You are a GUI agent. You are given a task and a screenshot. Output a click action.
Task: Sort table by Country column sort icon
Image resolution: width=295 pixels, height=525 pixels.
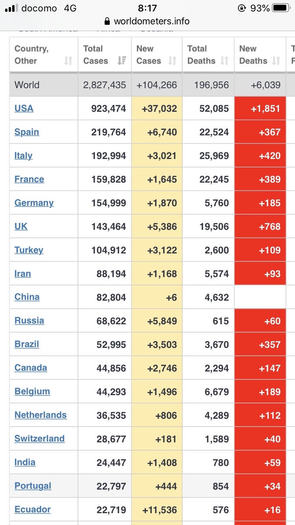[68, 61]
